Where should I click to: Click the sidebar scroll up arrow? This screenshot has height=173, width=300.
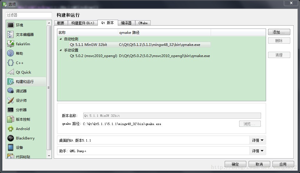49,23
